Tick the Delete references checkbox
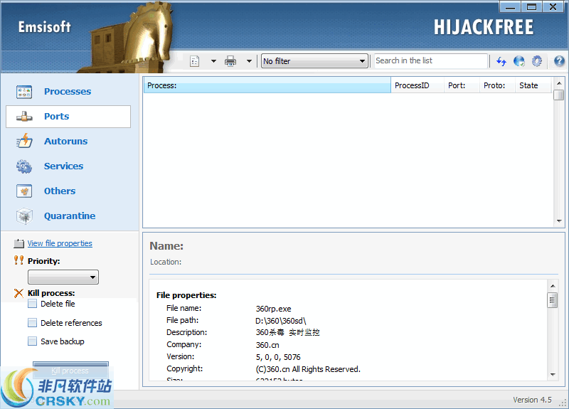This screenshot has width=569, height=409. 32,323
